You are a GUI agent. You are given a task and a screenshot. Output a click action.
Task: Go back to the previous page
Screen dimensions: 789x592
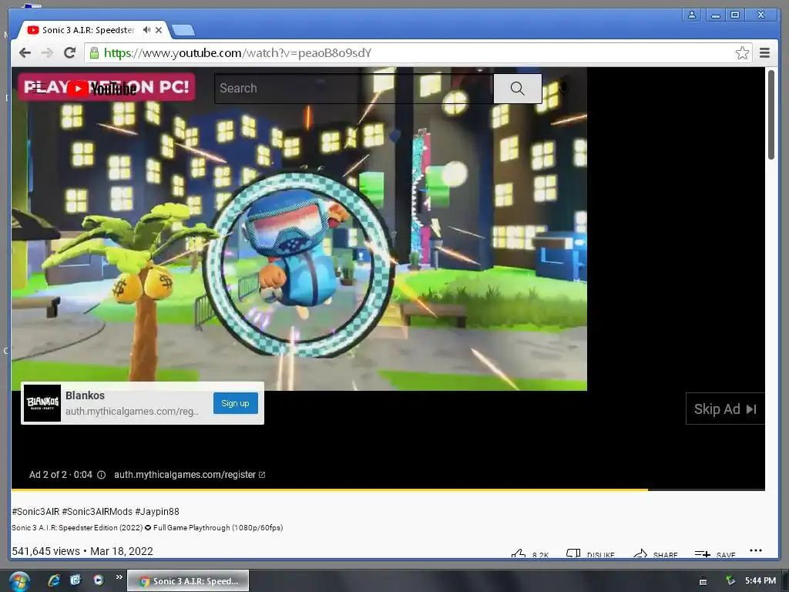coord(25,53)
